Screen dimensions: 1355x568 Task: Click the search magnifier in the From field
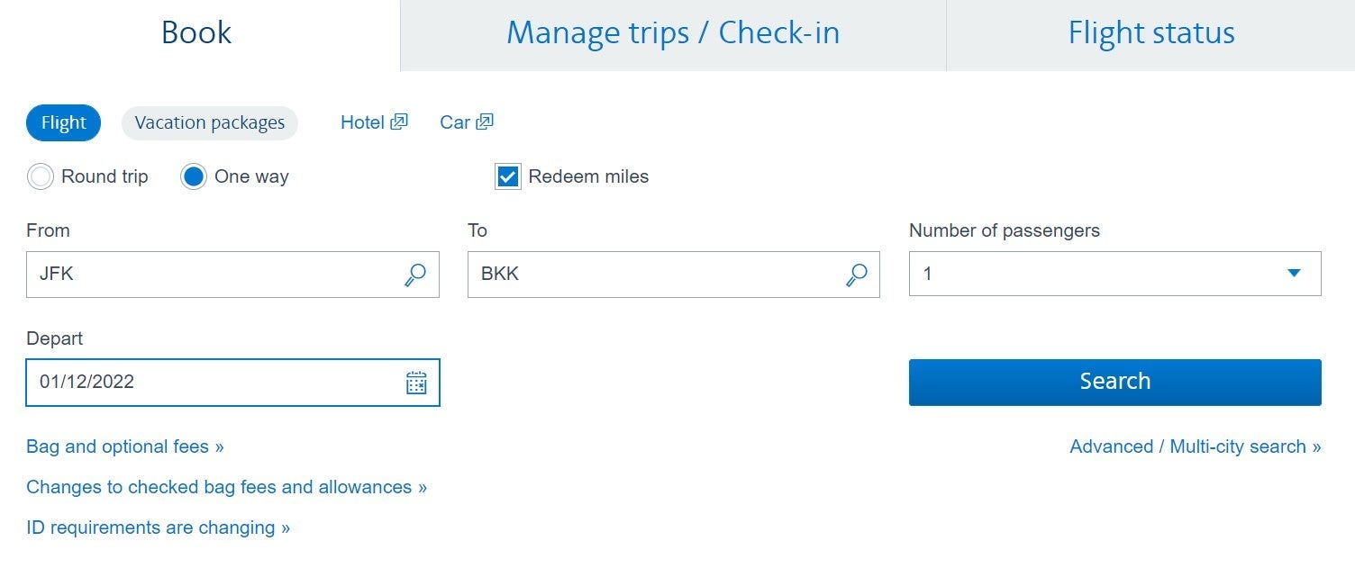pyautogui.click(x=414, y=274)
